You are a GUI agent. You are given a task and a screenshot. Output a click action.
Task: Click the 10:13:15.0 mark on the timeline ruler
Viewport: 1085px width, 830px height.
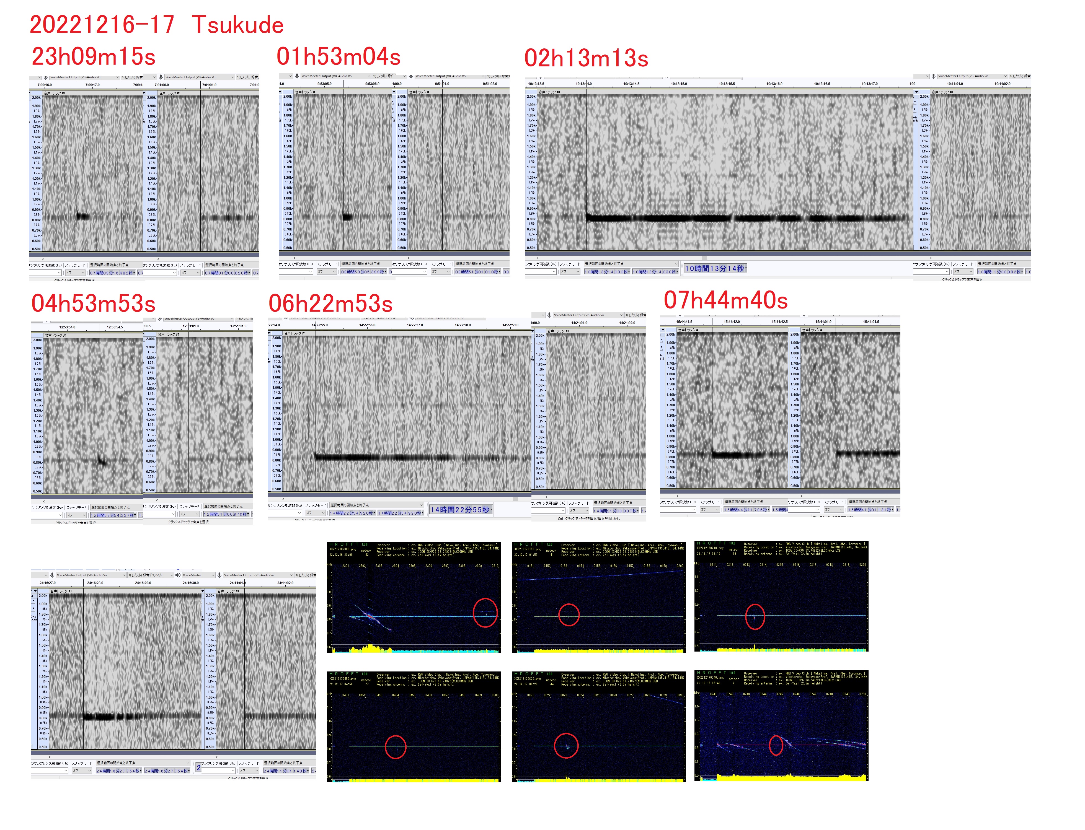click(x=679, y=84)
